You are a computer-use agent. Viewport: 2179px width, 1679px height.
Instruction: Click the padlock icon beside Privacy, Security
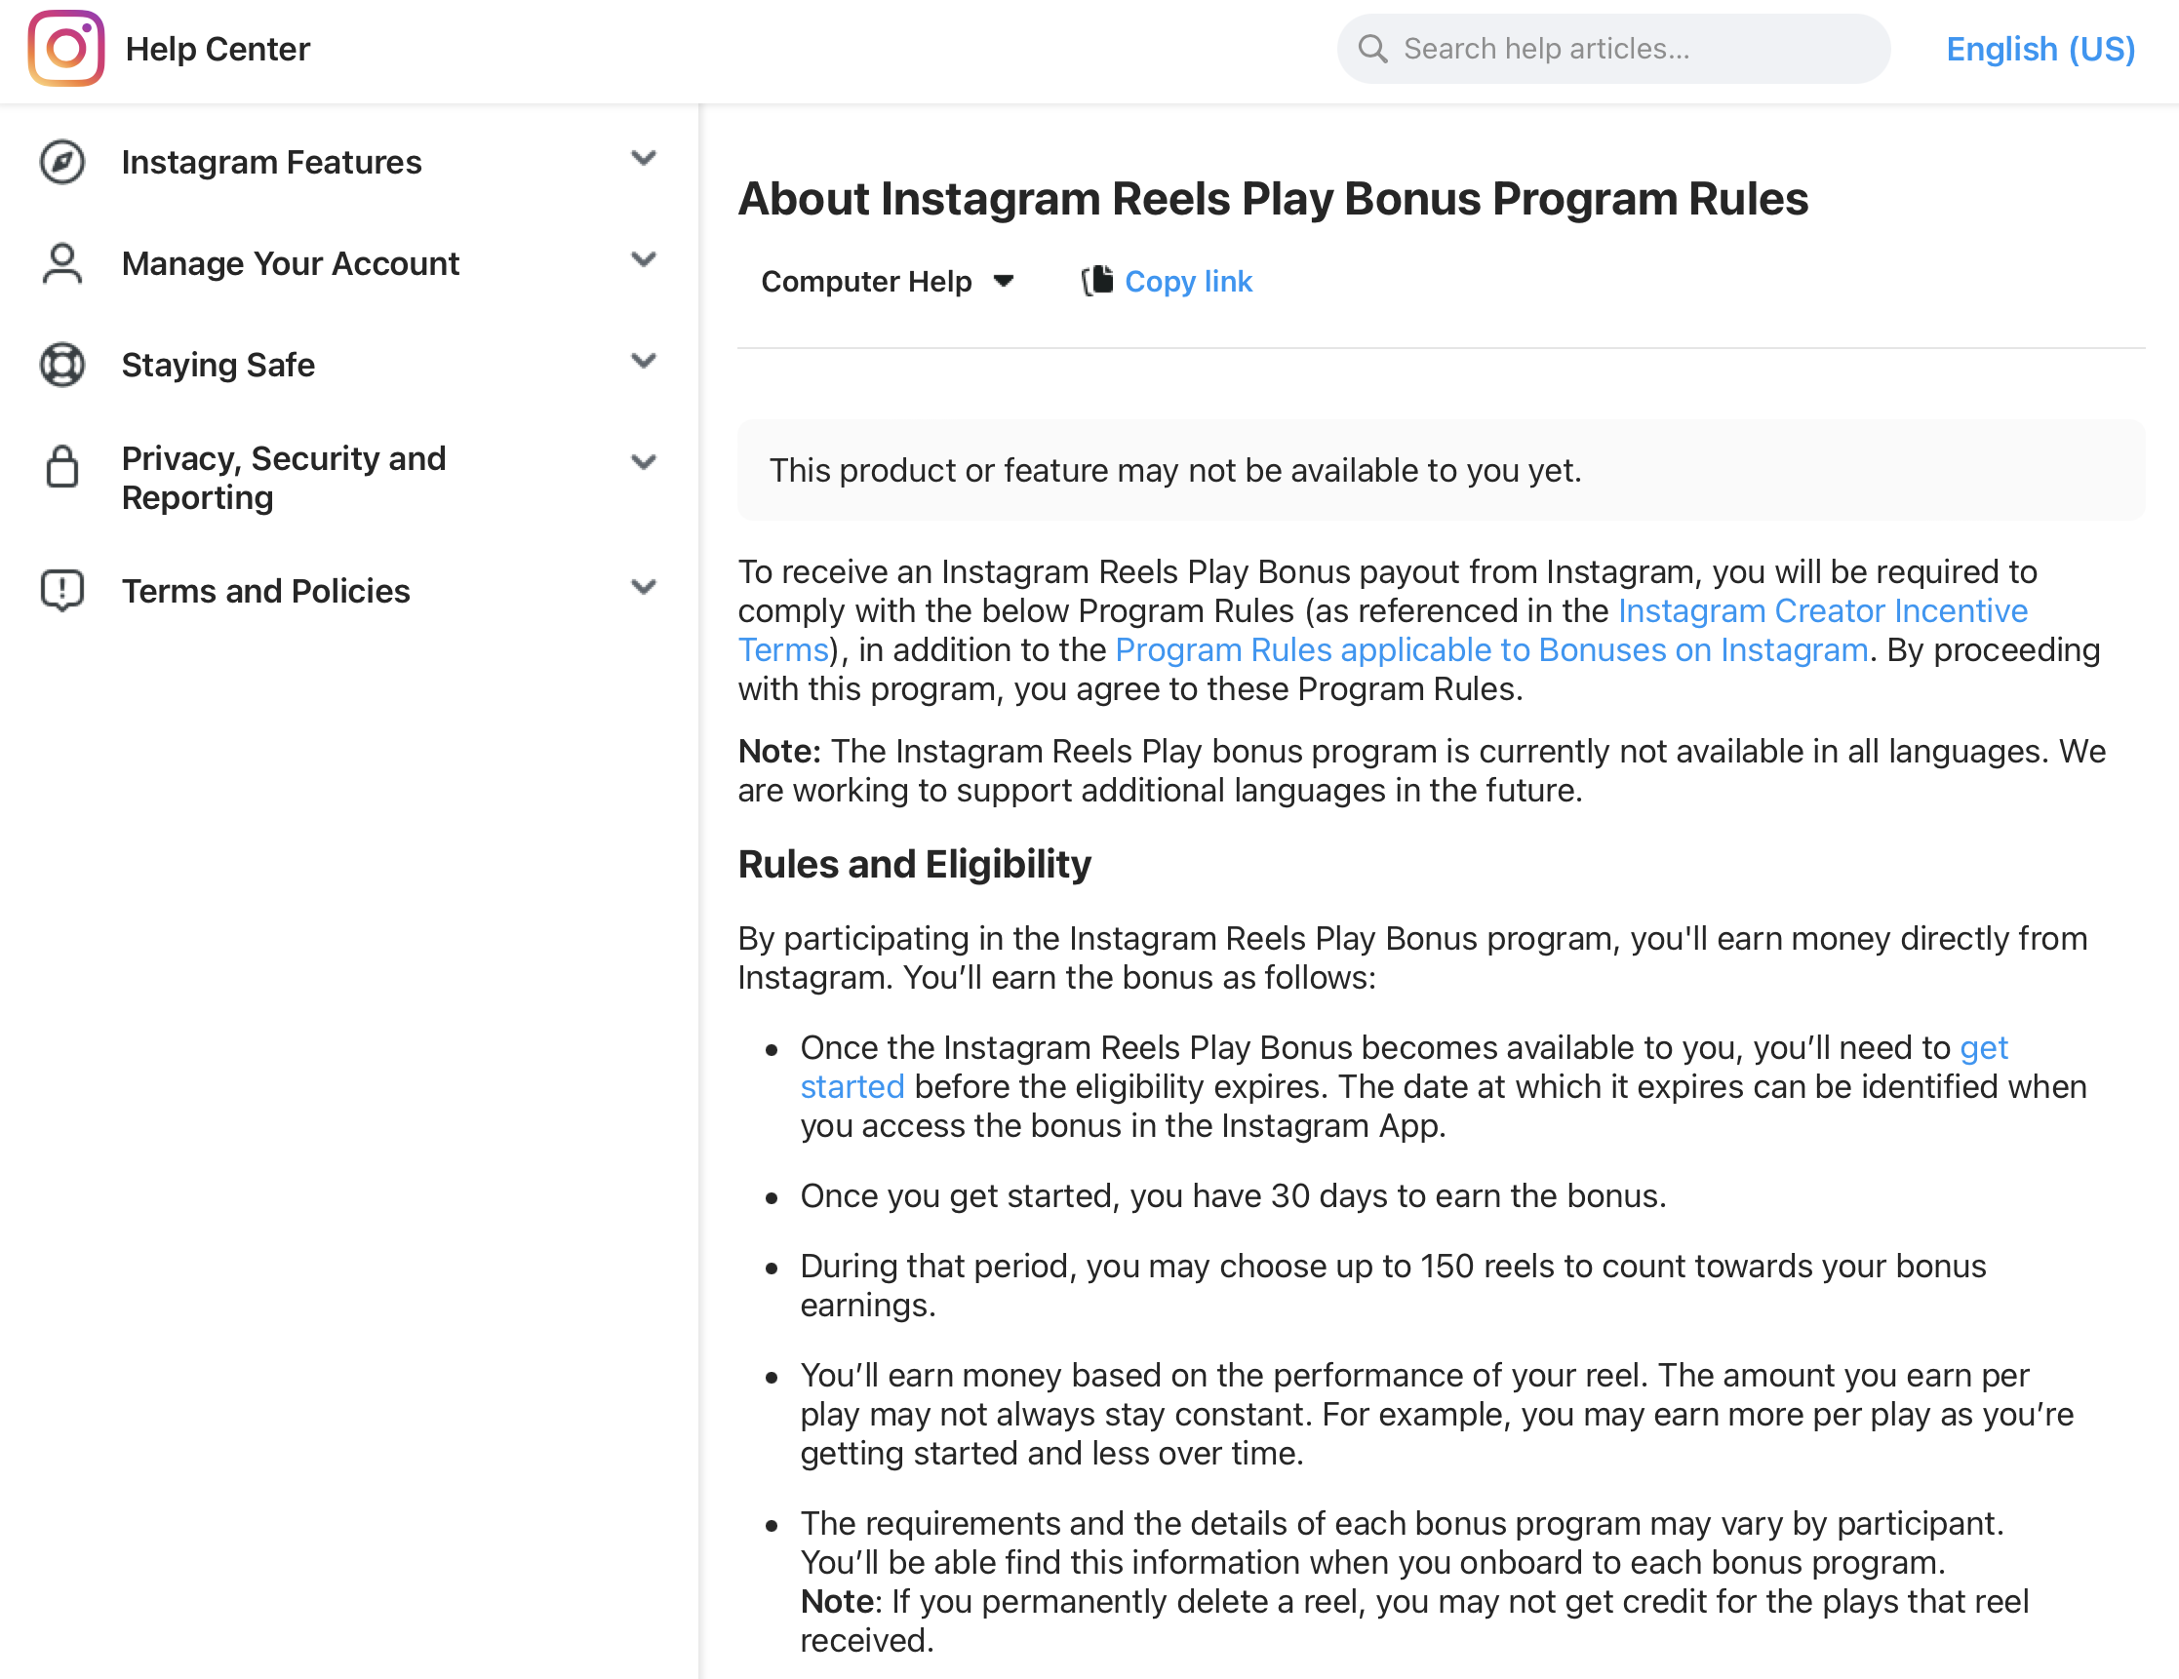[x=61, y=466]
